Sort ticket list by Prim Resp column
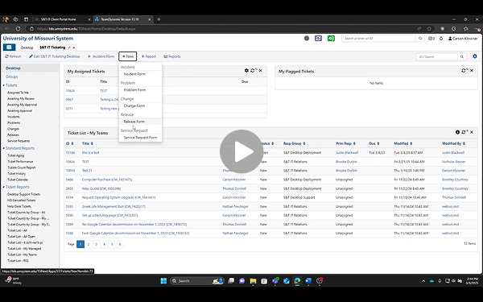This screenshot has width=483, height=302. click(345, 143)
